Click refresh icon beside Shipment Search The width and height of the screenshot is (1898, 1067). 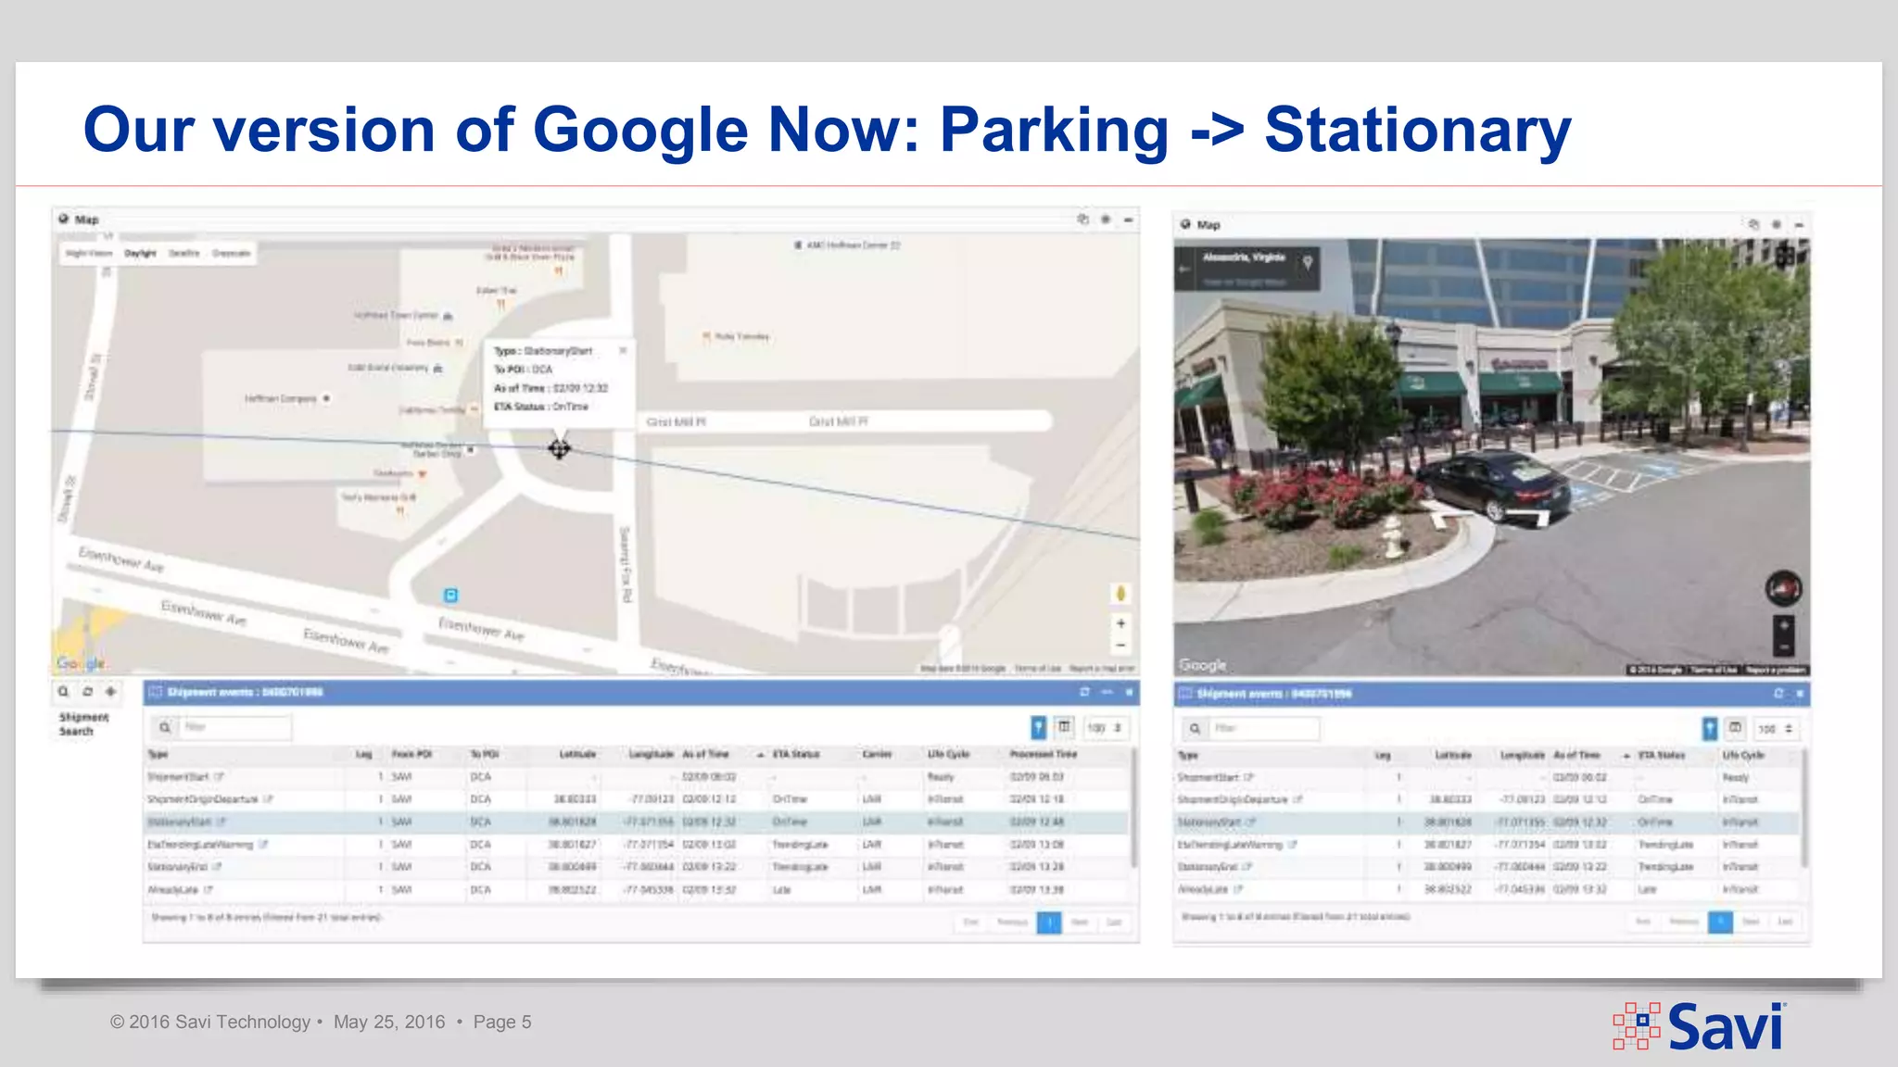[87, 692]
